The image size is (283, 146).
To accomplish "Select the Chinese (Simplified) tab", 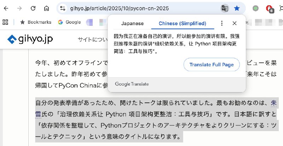I will (182, 23).
